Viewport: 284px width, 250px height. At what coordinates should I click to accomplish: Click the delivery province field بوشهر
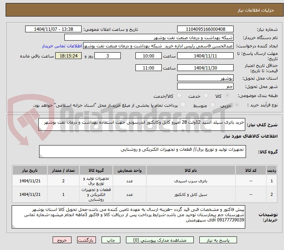[205, 78]
